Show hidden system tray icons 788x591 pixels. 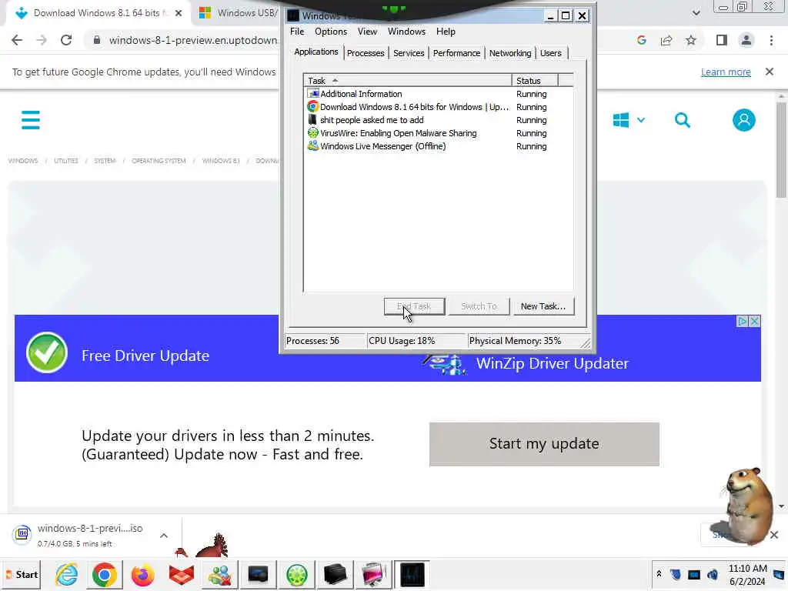click(x=659, y=573)
